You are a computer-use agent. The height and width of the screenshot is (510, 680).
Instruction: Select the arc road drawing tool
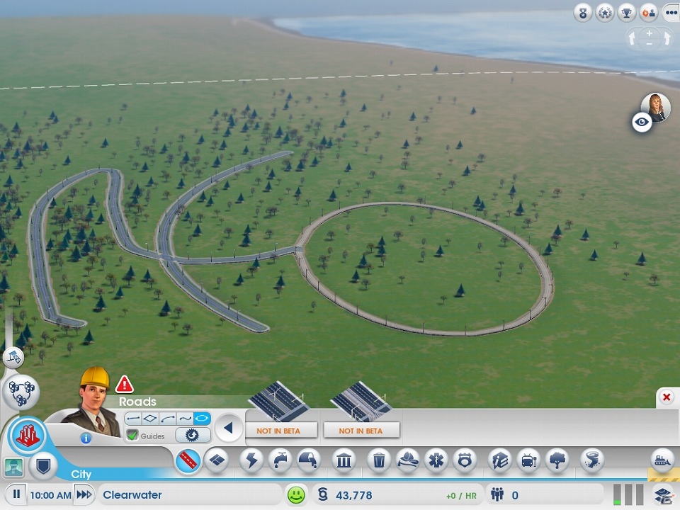(x=167, y=419)
